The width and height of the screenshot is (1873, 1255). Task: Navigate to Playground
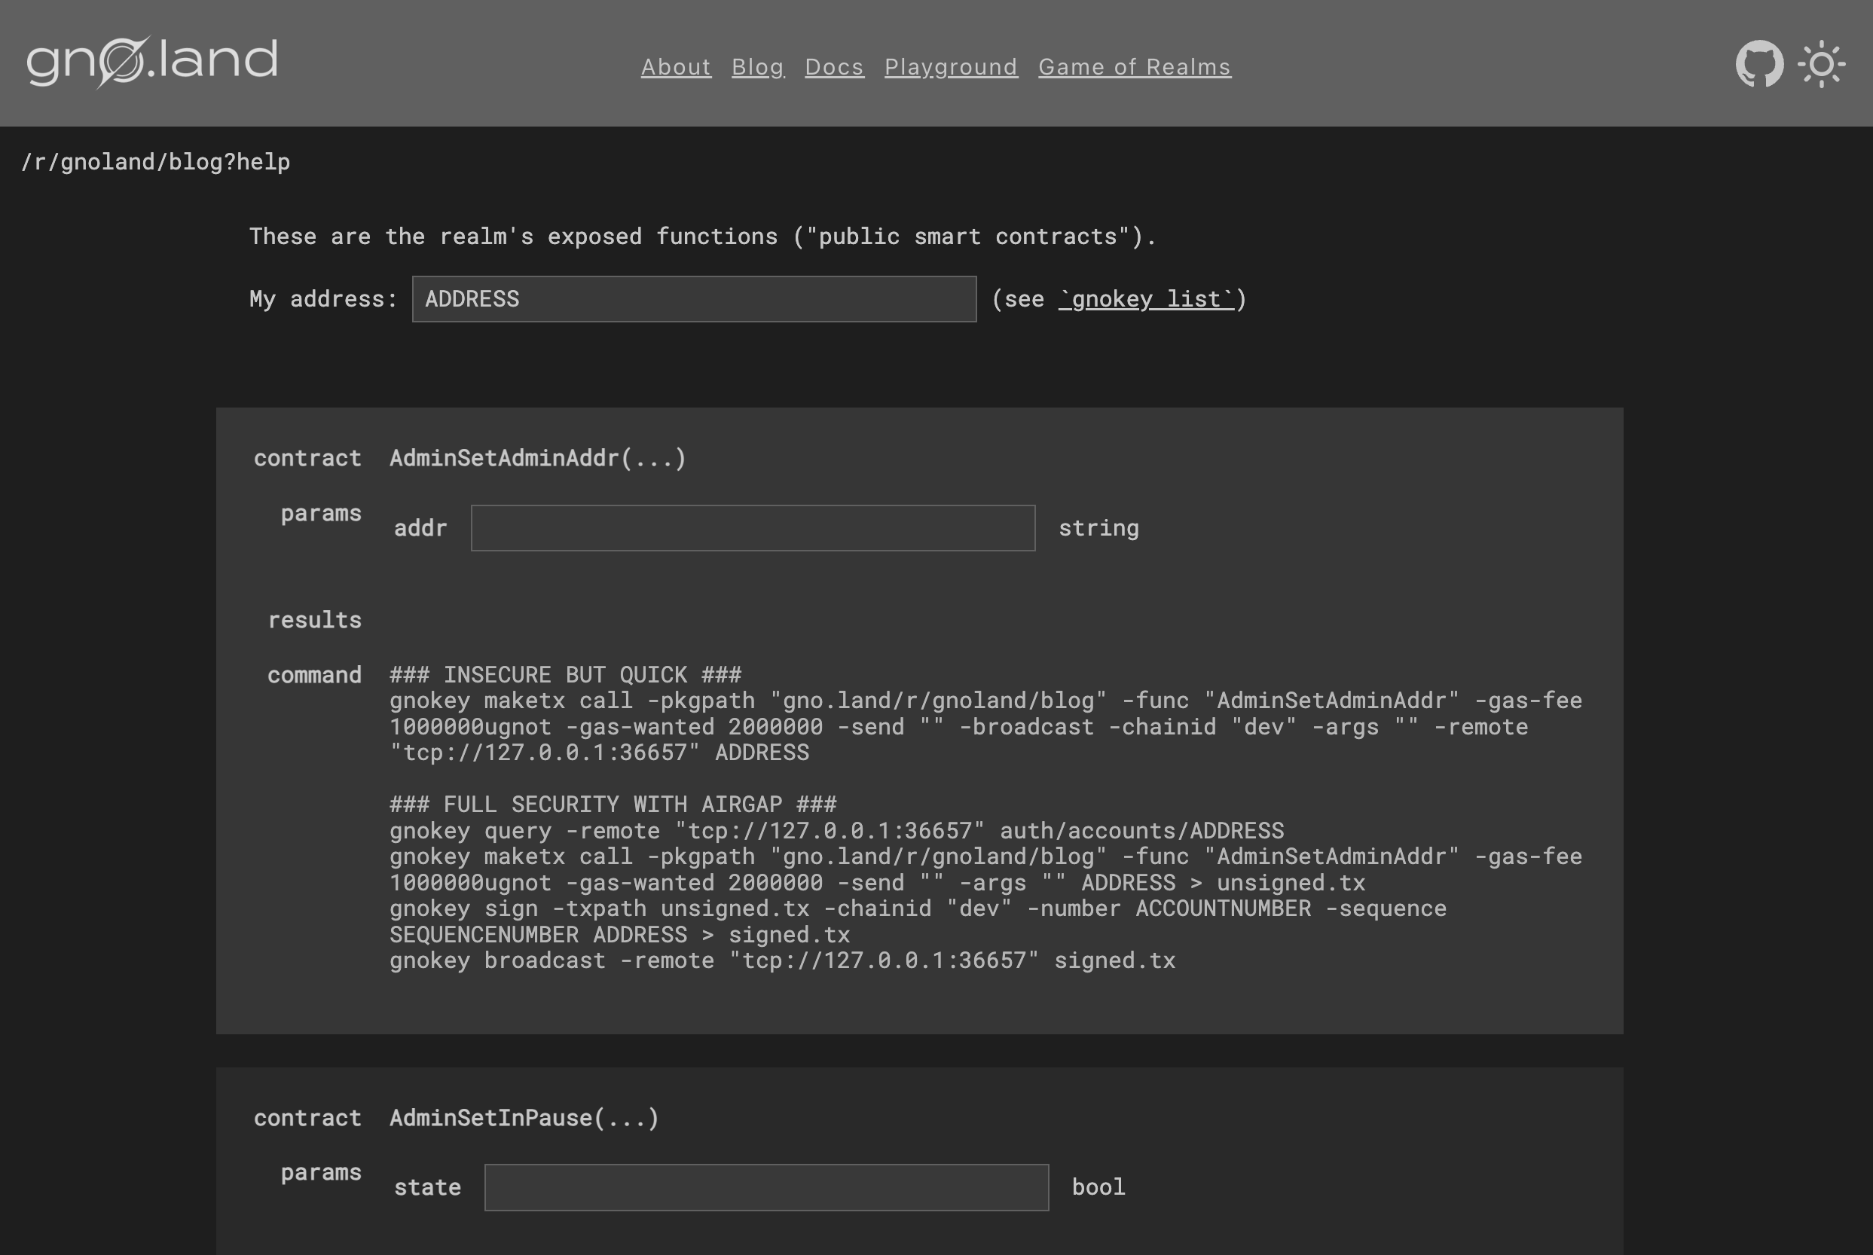(x=951, y=66)
